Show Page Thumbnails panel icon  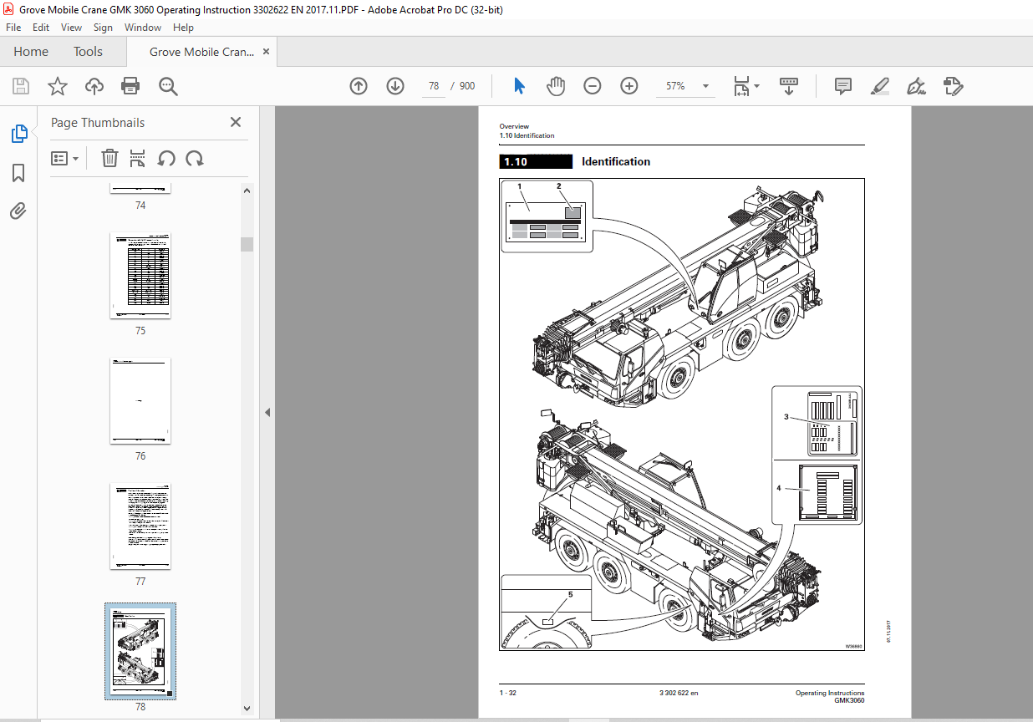pos(18,134)
